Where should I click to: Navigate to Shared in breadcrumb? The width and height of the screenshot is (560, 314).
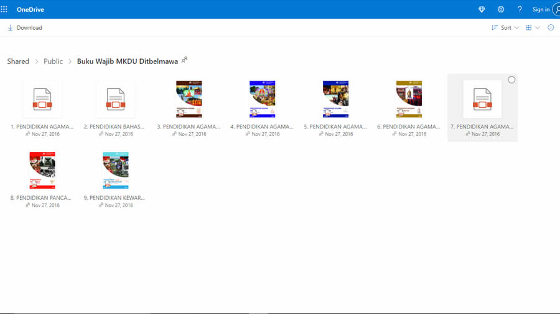pyautogui.click(x=18, y=61)
